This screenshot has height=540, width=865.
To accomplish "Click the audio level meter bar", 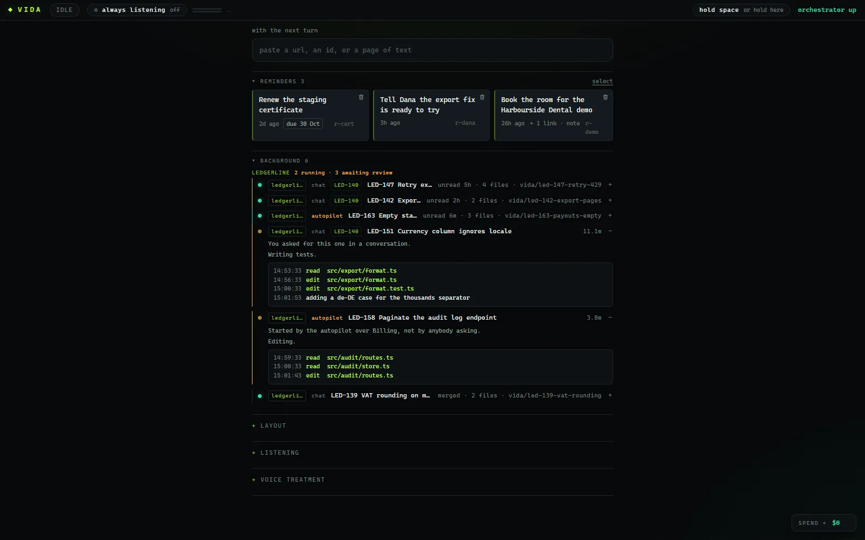I will click(207, 10).
